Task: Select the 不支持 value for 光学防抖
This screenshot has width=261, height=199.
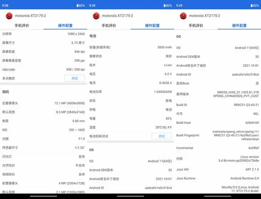Action: click(80, 165)
